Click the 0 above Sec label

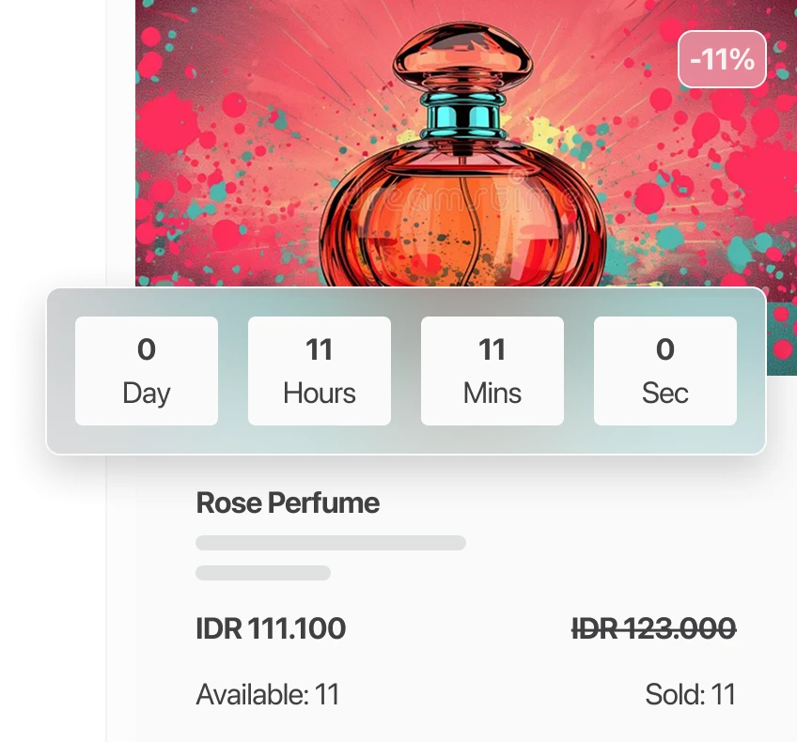(x=664, y=349)
